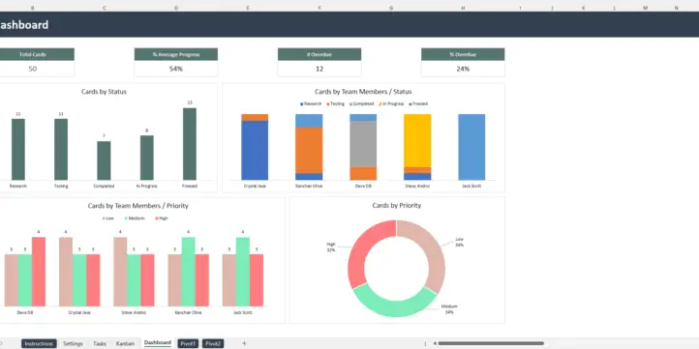Click the # Overdue value 12

[319, 69]
